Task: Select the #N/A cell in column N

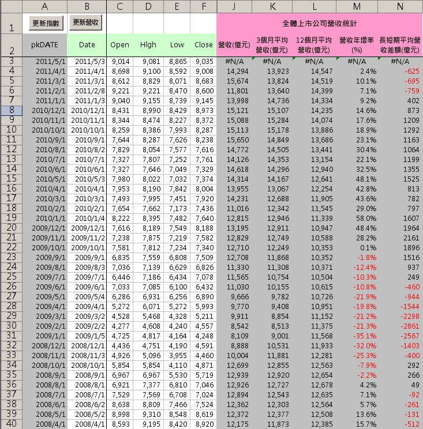Action: coord(400,62)
